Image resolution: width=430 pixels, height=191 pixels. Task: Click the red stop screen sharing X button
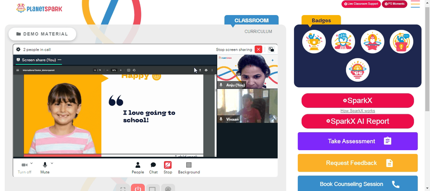258,49
